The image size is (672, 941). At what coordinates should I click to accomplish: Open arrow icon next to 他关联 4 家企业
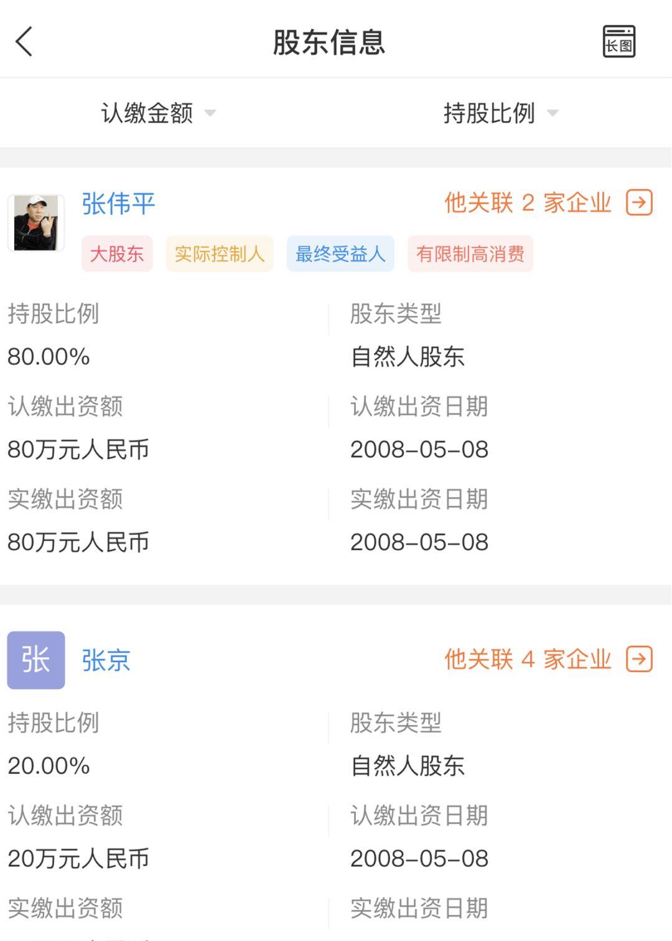click(x=639, y=659)
